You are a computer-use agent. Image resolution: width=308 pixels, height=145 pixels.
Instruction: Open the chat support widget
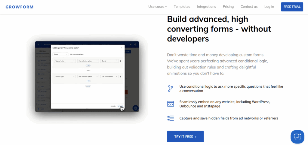[x=297, y=137]
